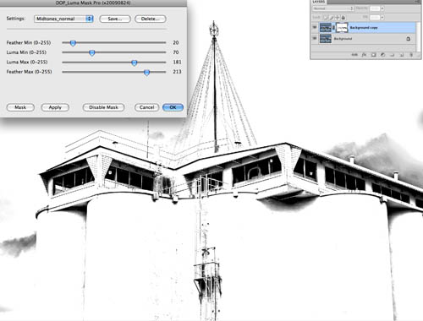Image resolution: width=423 pixels, height=321 pixels.
Task: Click the layer effects fx icon
Action: click(364, 55)
